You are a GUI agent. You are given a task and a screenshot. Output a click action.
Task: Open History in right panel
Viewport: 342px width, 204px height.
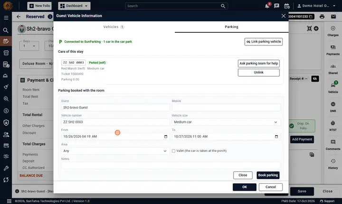(x=333, y=164)
